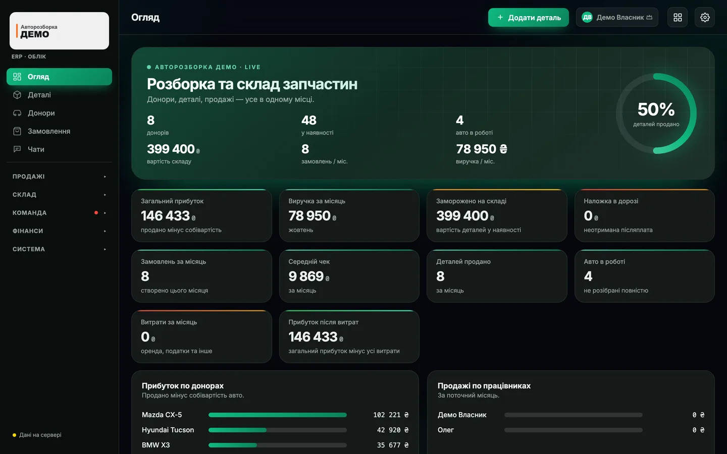Open the Авто в роботі card
727x454 pixels.
point(645,276)
